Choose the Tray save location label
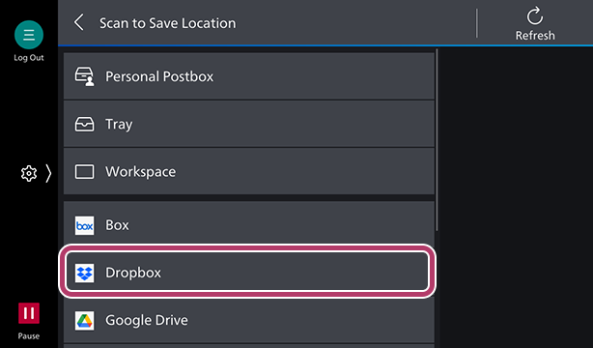Screen dimensions: 593x348 [119, 125]
